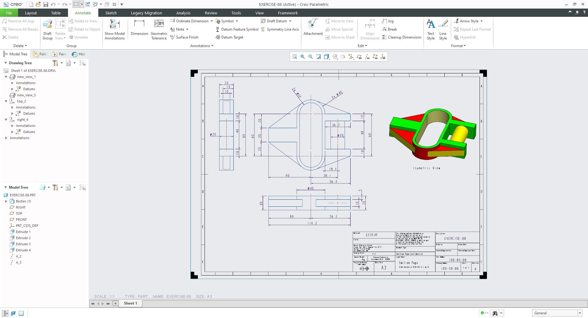588x318 pixels.
Task: Click the Repaint icon in graphics toolbar
Action: [318, 57]
